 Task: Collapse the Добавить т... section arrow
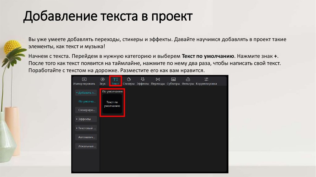tap(77, 93)
